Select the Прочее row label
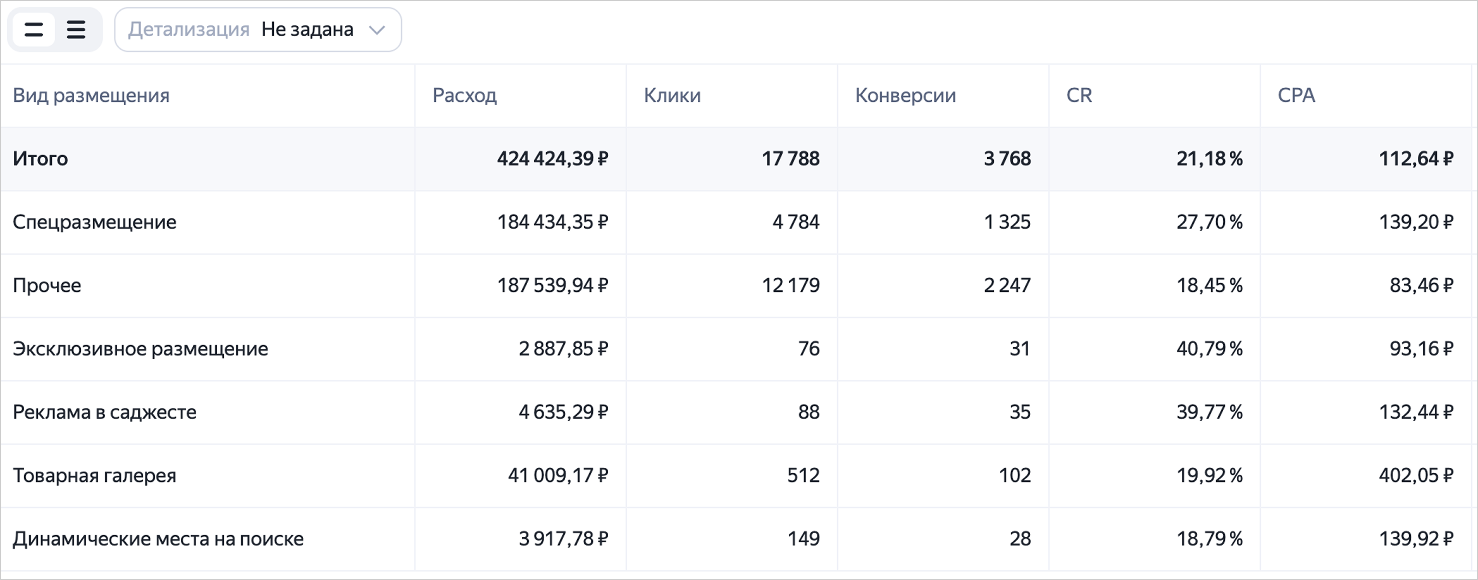 click(47, 285)
